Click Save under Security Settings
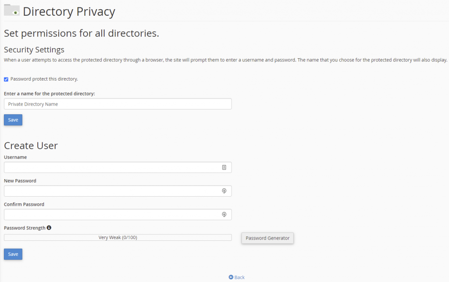This screenshot has height=282, width=449. [x=13, y=120]
